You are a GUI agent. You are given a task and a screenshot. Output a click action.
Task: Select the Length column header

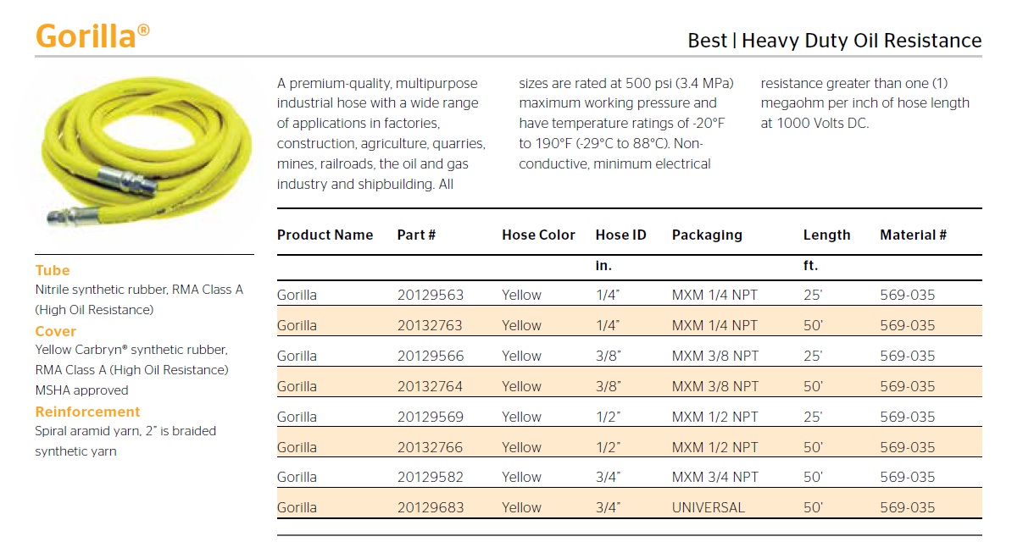tap(826, 235)
